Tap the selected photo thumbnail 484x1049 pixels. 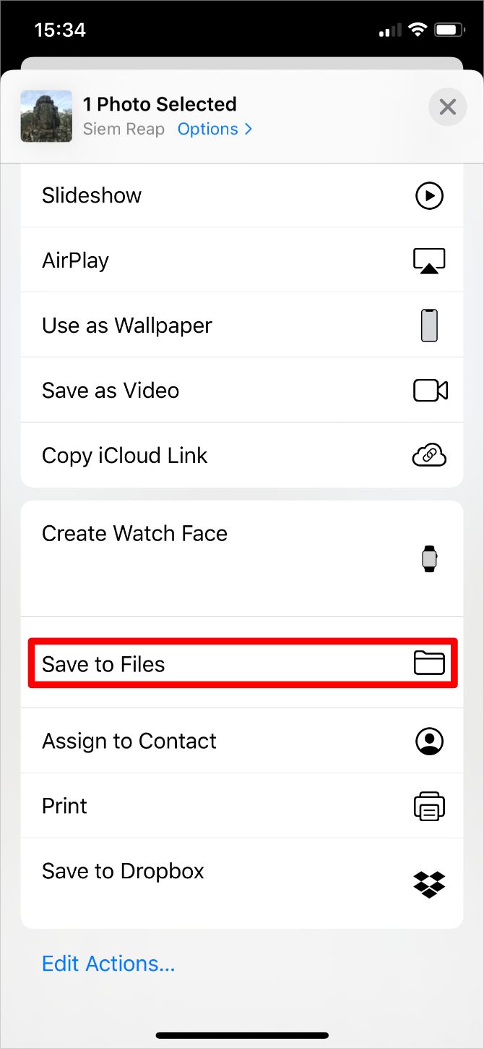point(46,116)
